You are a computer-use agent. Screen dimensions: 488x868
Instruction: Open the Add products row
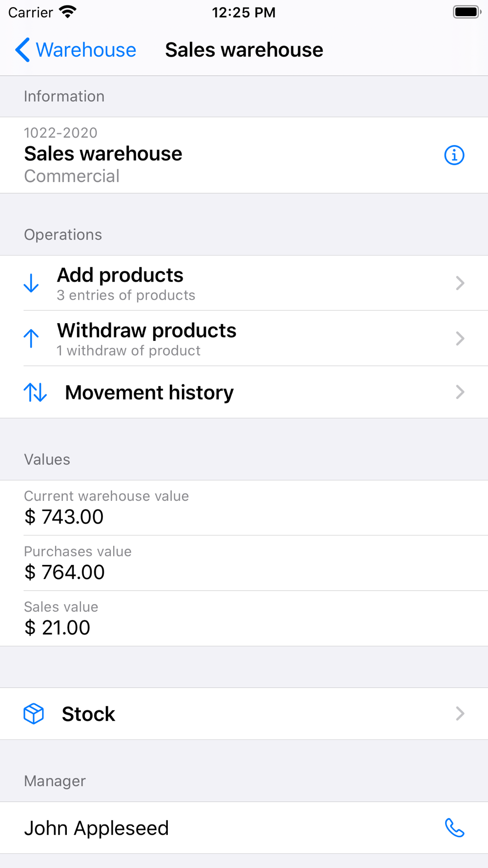(x=244, y=283)
